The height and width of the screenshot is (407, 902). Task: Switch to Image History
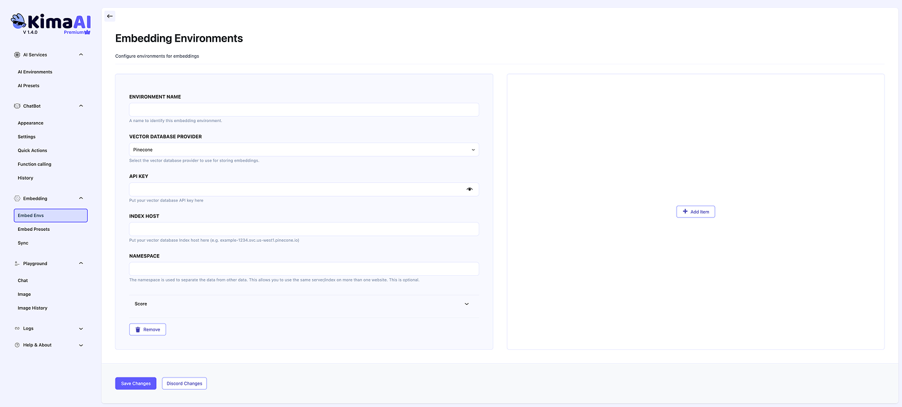(32, 308)
